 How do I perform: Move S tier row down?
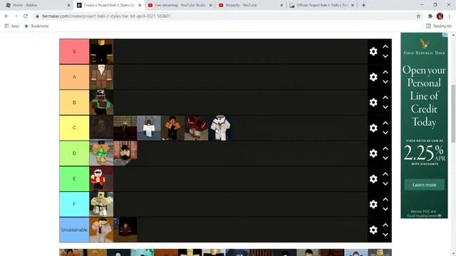tap(385, 56)
